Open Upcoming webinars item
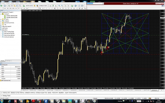The image size is (165, 103). 9,35
